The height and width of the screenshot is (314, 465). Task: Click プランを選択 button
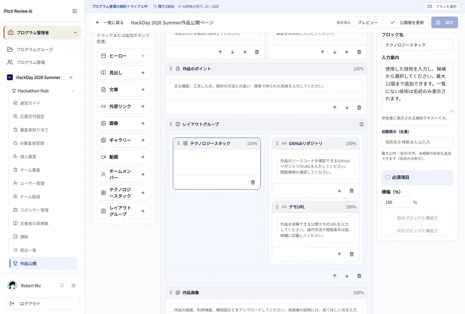[x=442, y=6]
